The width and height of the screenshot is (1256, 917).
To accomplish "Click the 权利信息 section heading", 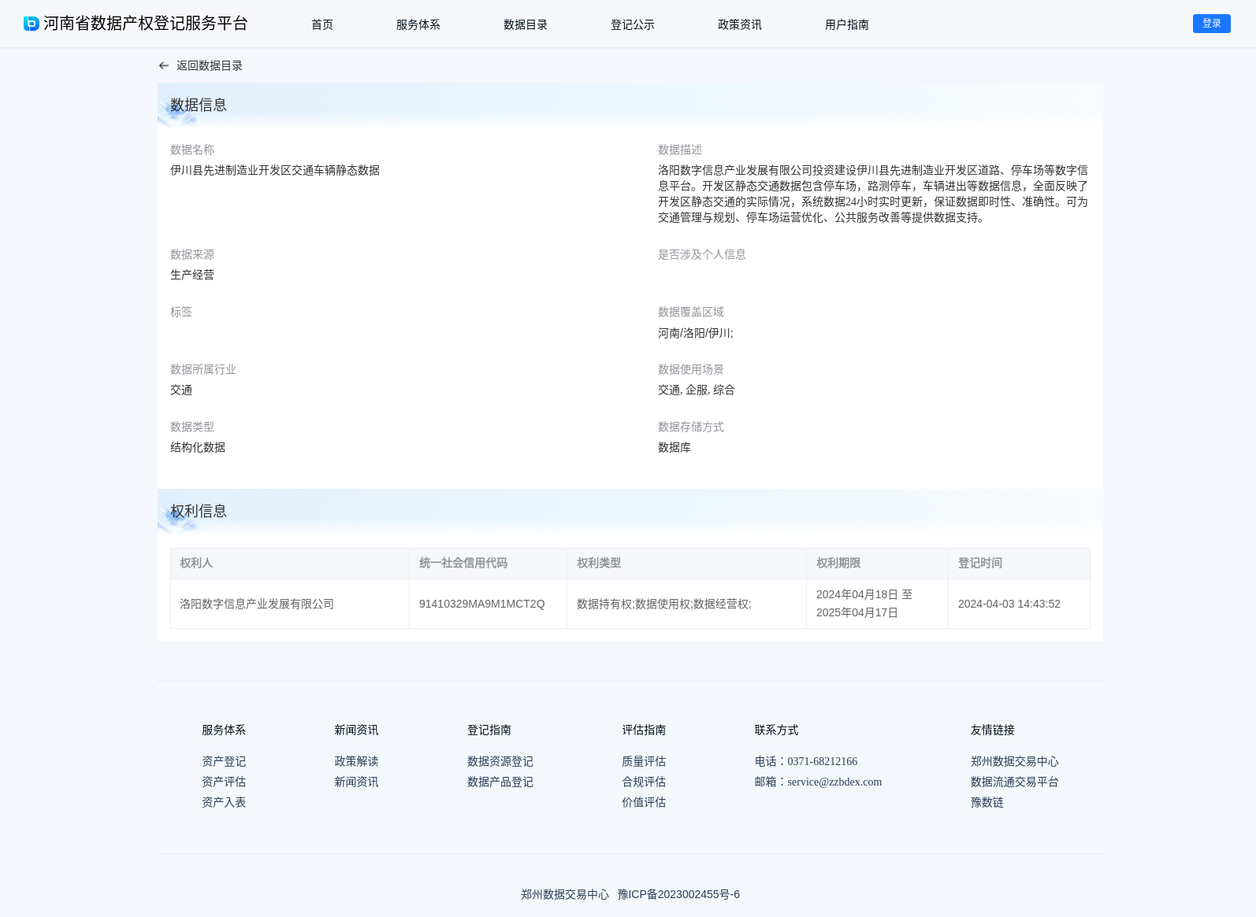I will pyautogui.click(x=199, y=511).
